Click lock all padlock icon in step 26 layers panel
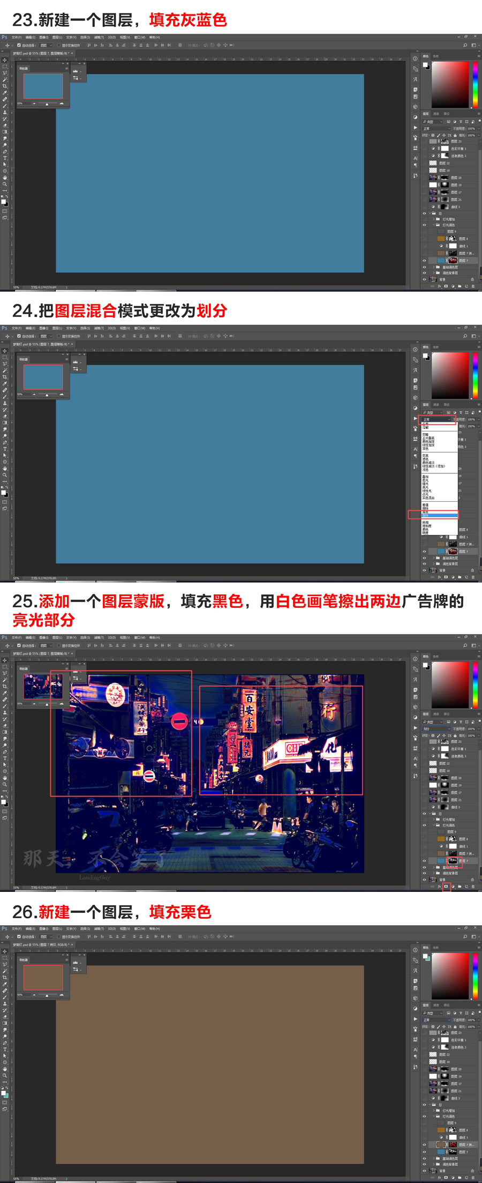This screenshot has height=1183, width=482. point(455,1026)
